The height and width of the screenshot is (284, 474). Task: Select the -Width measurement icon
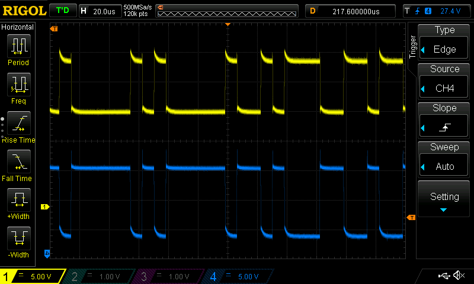(x=18, y=238)
